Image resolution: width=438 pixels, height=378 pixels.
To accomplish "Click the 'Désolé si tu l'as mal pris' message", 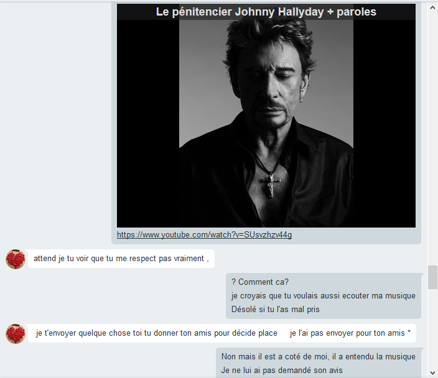I will point(275,309).
